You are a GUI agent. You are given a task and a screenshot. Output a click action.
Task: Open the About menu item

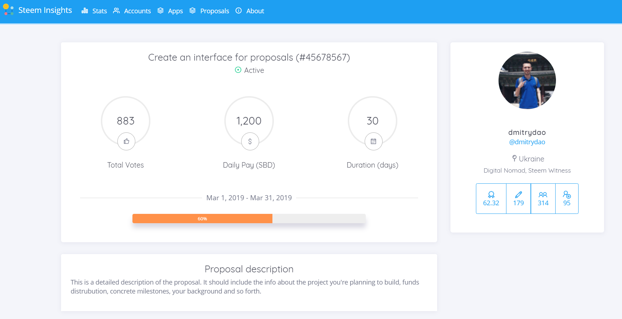(x=255, y=11)
